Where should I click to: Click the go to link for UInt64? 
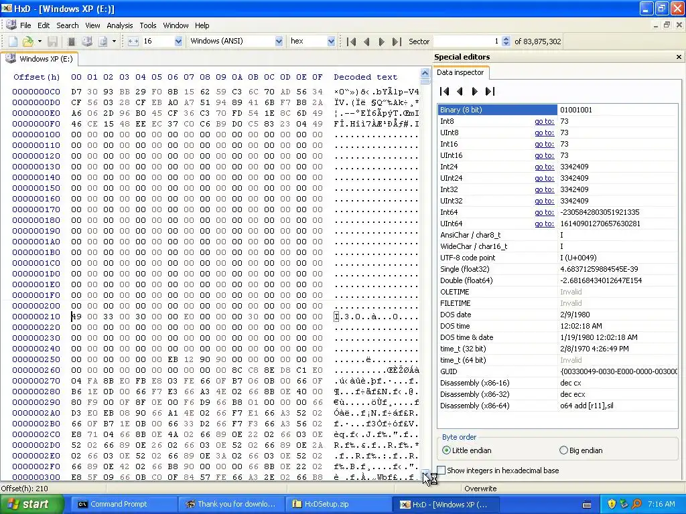(x=544, y=224)
